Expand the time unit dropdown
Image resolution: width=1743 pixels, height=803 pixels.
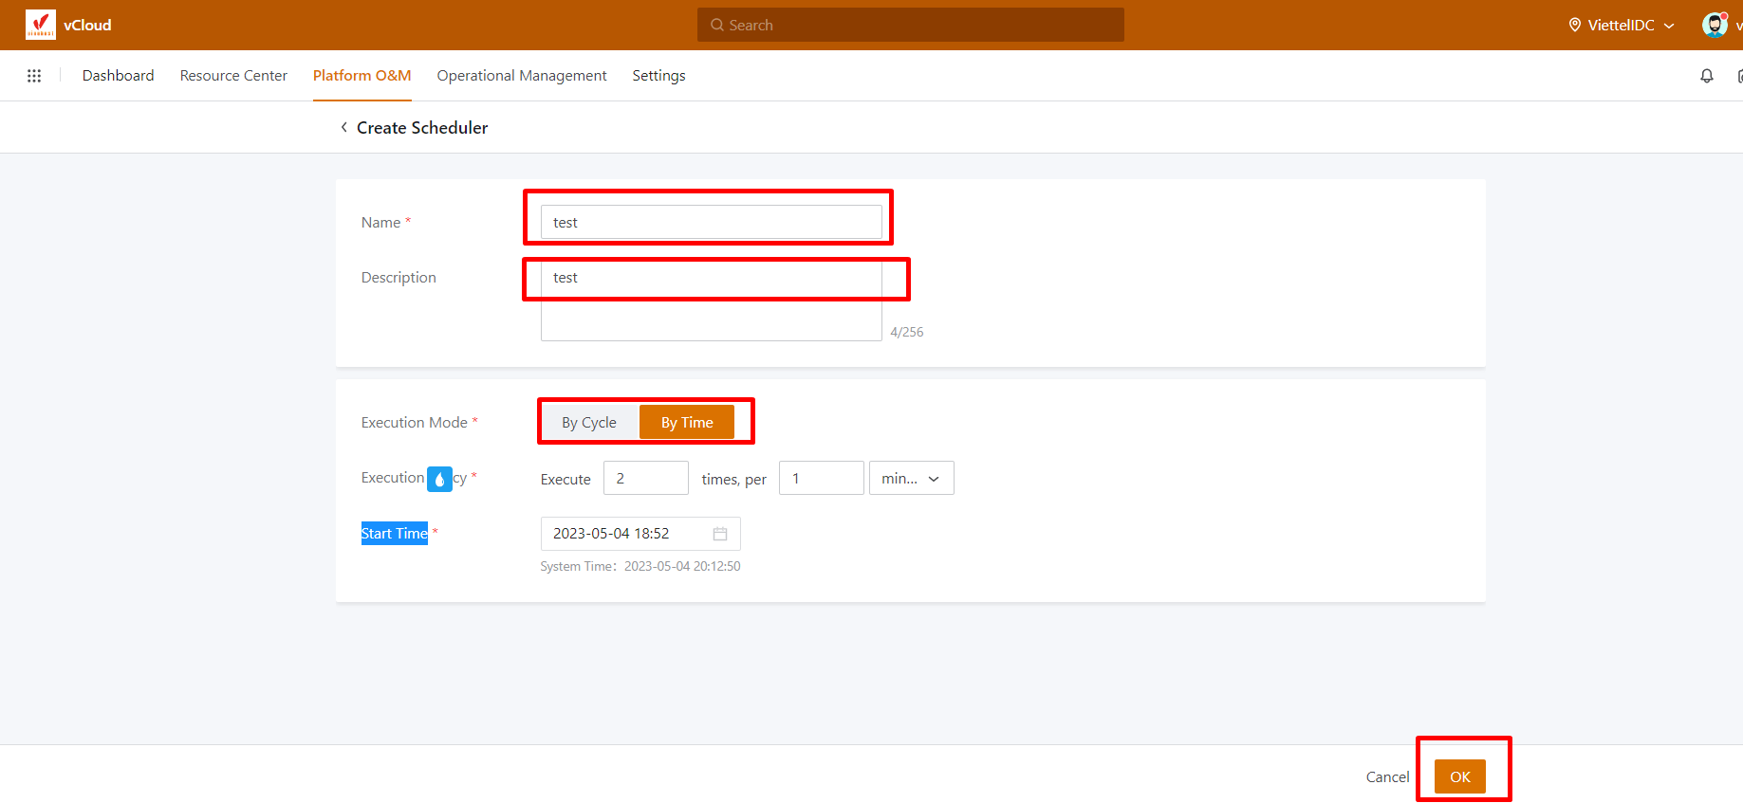(x=911, y=479)
